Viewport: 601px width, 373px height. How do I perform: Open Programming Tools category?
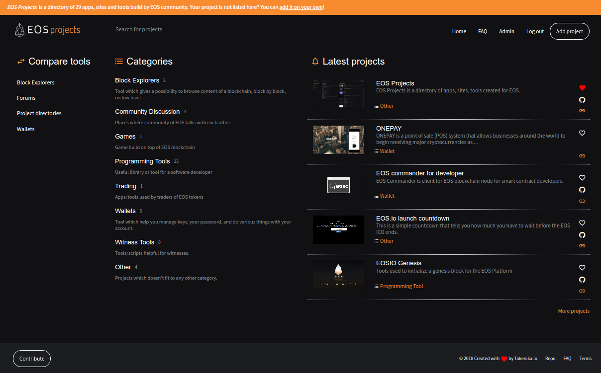(142, 161)
